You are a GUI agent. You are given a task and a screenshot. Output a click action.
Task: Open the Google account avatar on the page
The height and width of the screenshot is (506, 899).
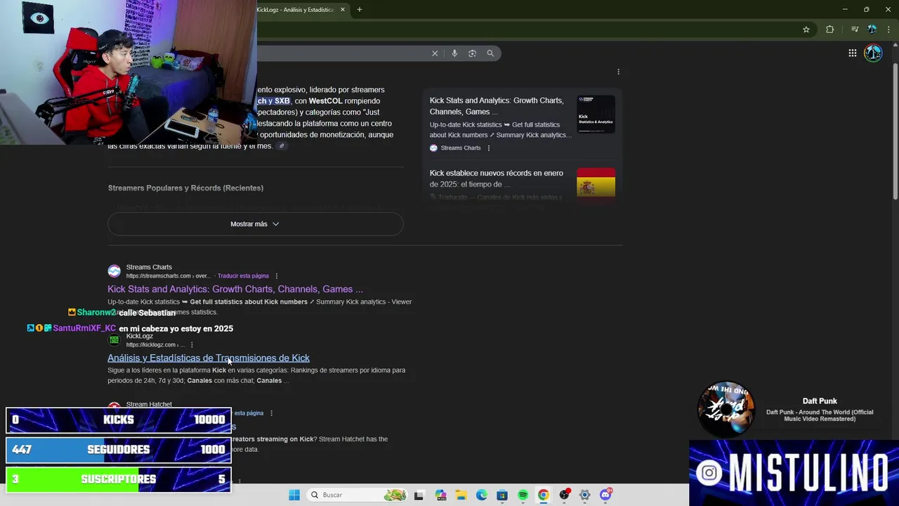coord(873,53)
